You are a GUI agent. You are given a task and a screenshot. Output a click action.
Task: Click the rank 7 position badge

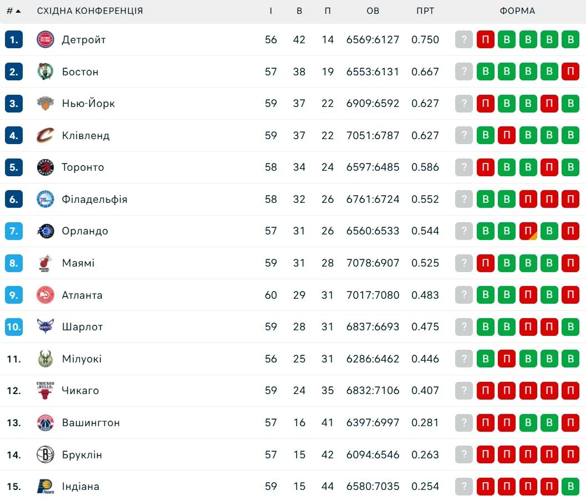[x=14, y=231]
